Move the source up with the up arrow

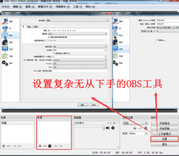click(x=56, y=146)
